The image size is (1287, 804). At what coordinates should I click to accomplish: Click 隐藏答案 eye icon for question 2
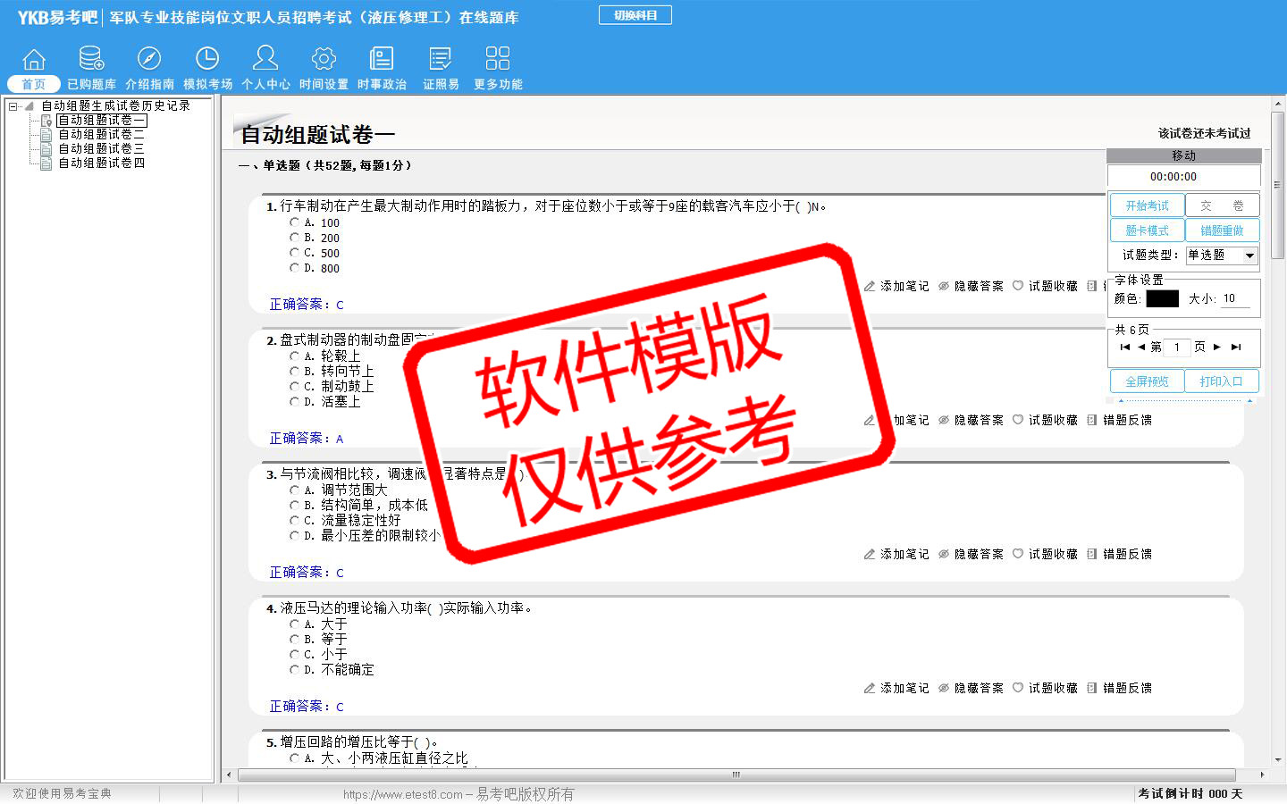(944, 420)
